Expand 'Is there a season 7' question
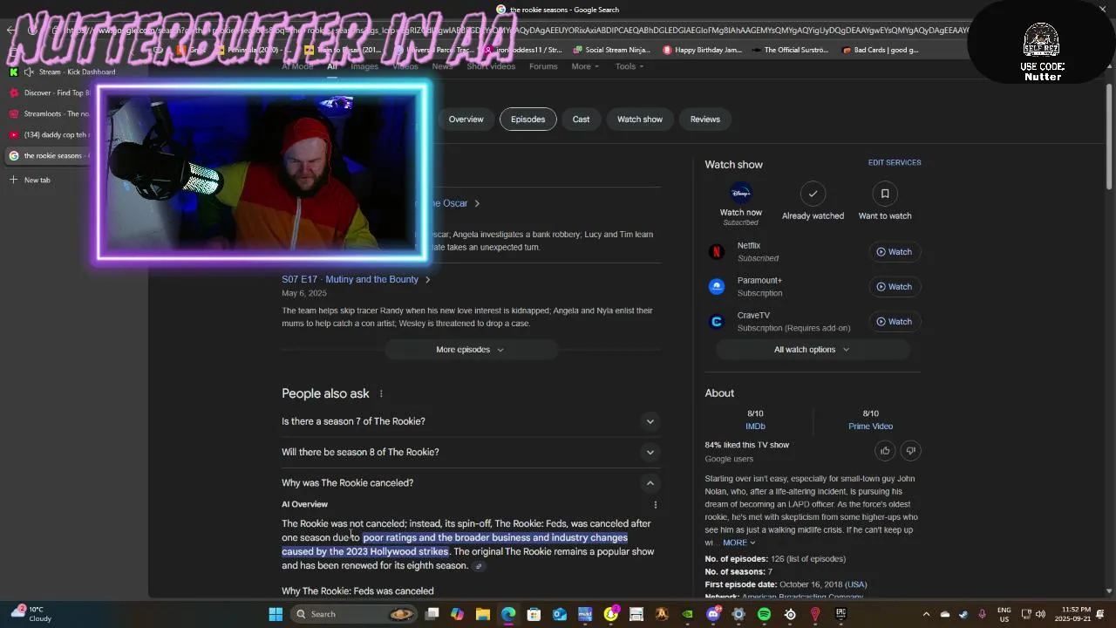The image size is (1116, 628). 471,421
